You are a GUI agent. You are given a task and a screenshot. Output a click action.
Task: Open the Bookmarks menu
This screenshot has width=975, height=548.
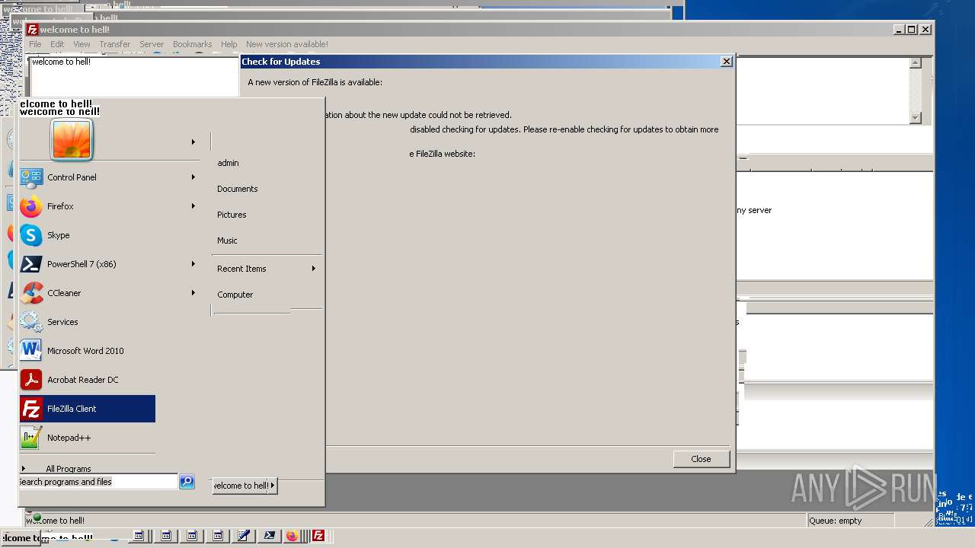[192, 44]
